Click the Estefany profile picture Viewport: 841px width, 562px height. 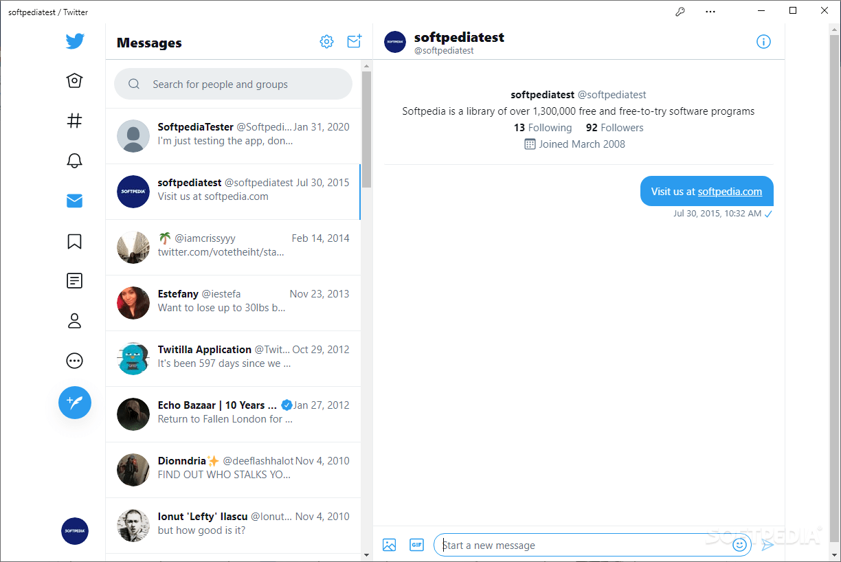[133, 303]
